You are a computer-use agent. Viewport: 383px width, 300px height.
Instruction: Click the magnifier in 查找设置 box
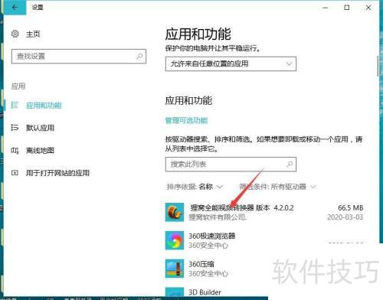click(139, 56)
